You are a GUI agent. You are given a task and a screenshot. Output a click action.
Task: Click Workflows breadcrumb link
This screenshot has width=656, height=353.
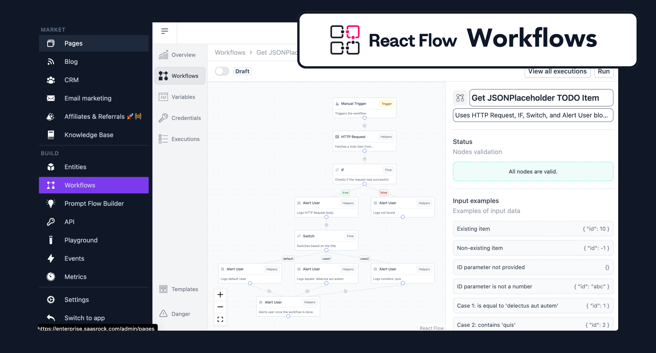[x=230, y=53]
